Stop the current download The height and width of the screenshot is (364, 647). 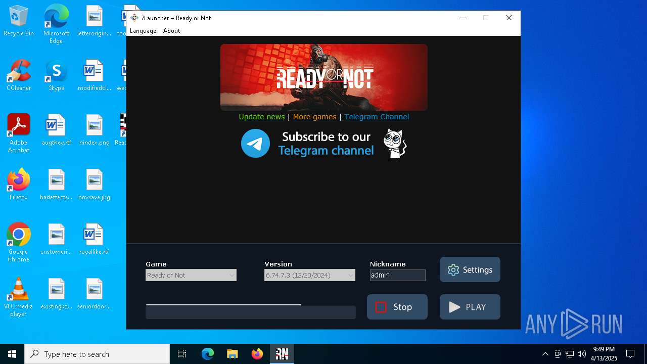click(x=397, y=307)
